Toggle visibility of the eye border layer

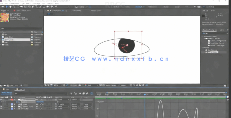tap(1, 109)
